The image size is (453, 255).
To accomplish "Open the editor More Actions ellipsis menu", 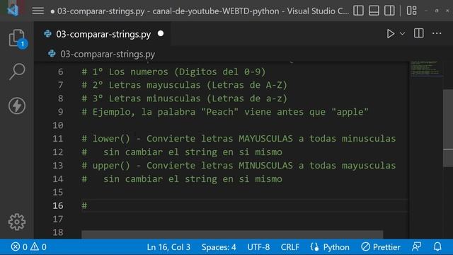I will coord(437,33).
